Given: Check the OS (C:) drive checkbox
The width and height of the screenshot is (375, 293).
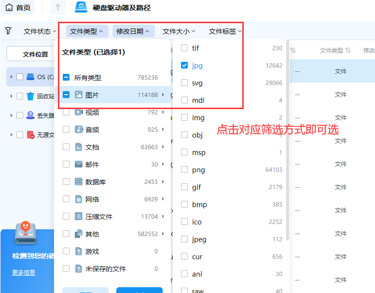Looking at the screenshot, I should 20,77.
